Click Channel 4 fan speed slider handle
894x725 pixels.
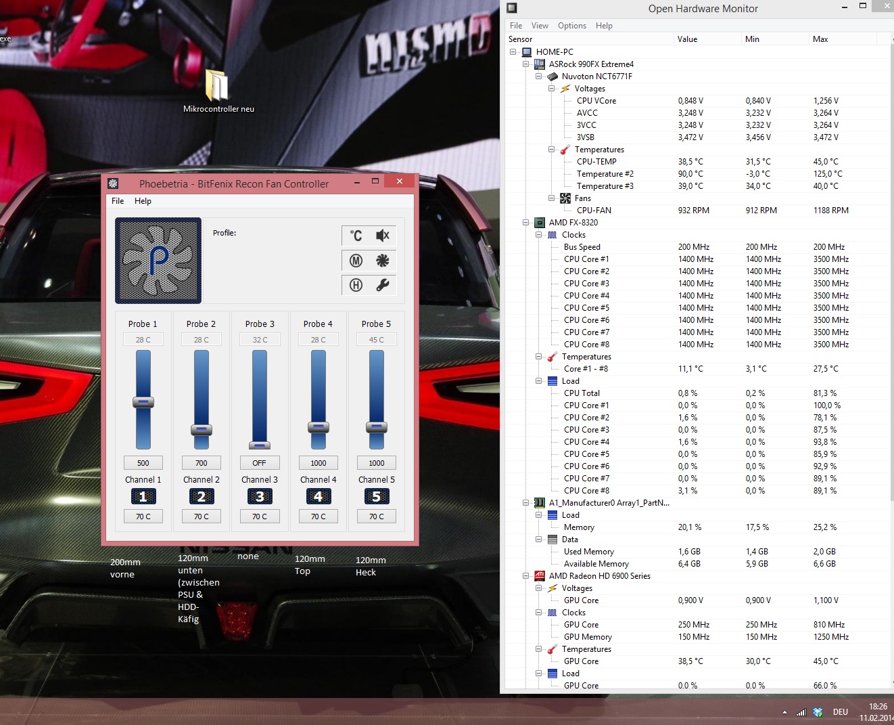[319, 427]
